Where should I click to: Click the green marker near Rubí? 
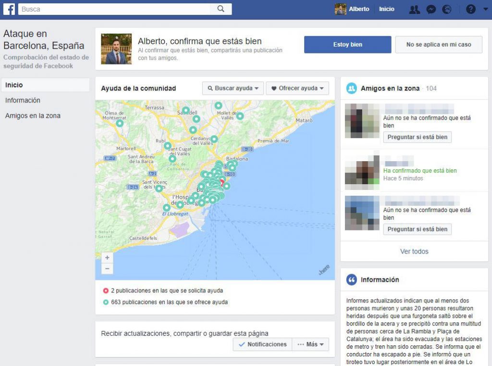pos(168,146)
